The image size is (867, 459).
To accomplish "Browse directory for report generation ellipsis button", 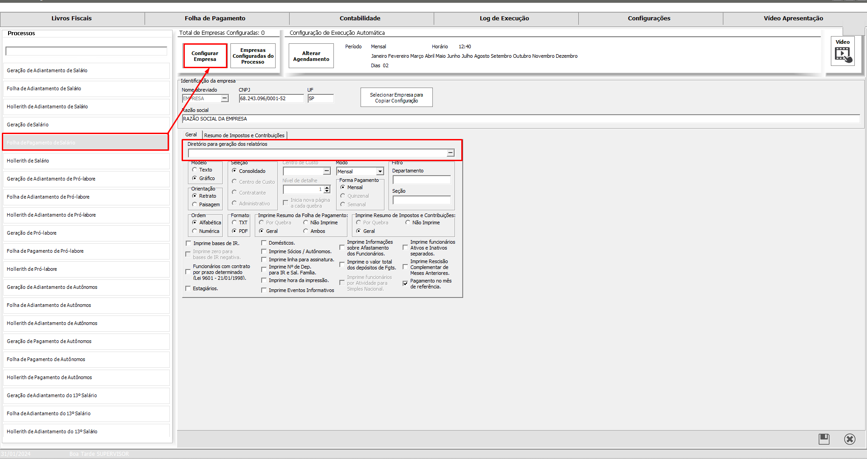I will tap(450, 153).
